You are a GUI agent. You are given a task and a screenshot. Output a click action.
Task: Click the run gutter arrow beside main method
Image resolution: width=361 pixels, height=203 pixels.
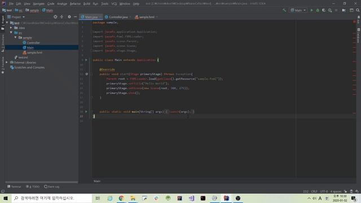(86, 112)
